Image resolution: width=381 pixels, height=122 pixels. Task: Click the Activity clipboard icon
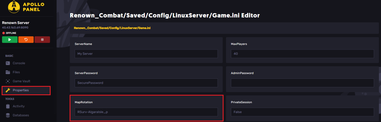pos(8,106)
